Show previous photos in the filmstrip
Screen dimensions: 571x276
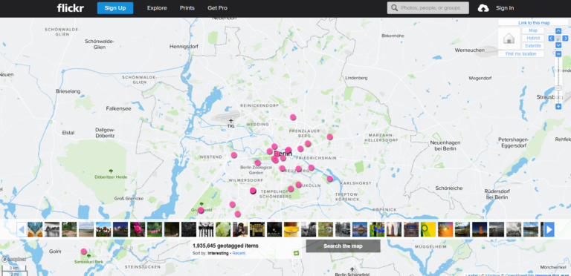(x=22, y=229)
